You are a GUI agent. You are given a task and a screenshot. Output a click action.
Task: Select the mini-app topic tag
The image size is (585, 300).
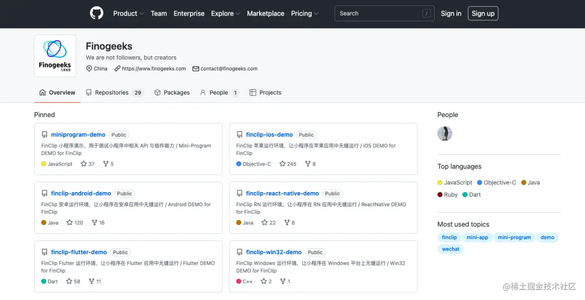pos(477,237)
